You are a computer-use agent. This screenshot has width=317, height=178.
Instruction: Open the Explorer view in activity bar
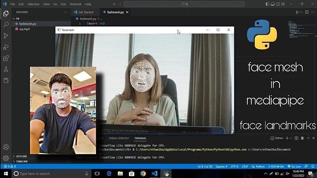(6, 14)
